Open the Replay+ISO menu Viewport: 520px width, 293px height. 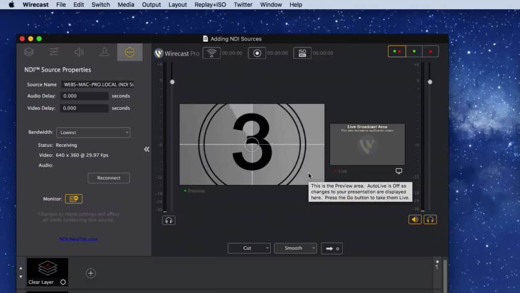click(210, 5)
